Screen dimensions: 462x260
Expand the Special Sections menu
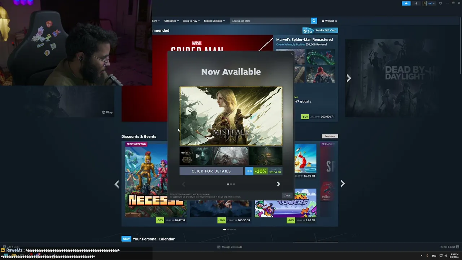214,21
